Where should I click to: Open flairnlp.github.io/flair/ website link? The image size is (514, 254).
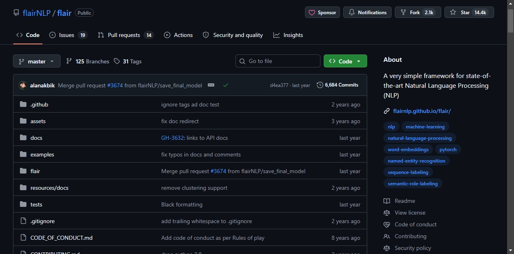coord(422,111)
